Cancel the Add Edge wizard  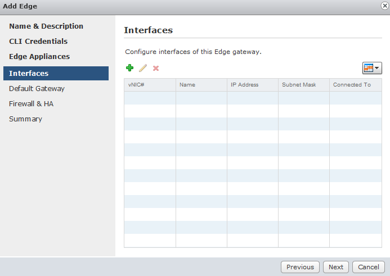(369, 267)
